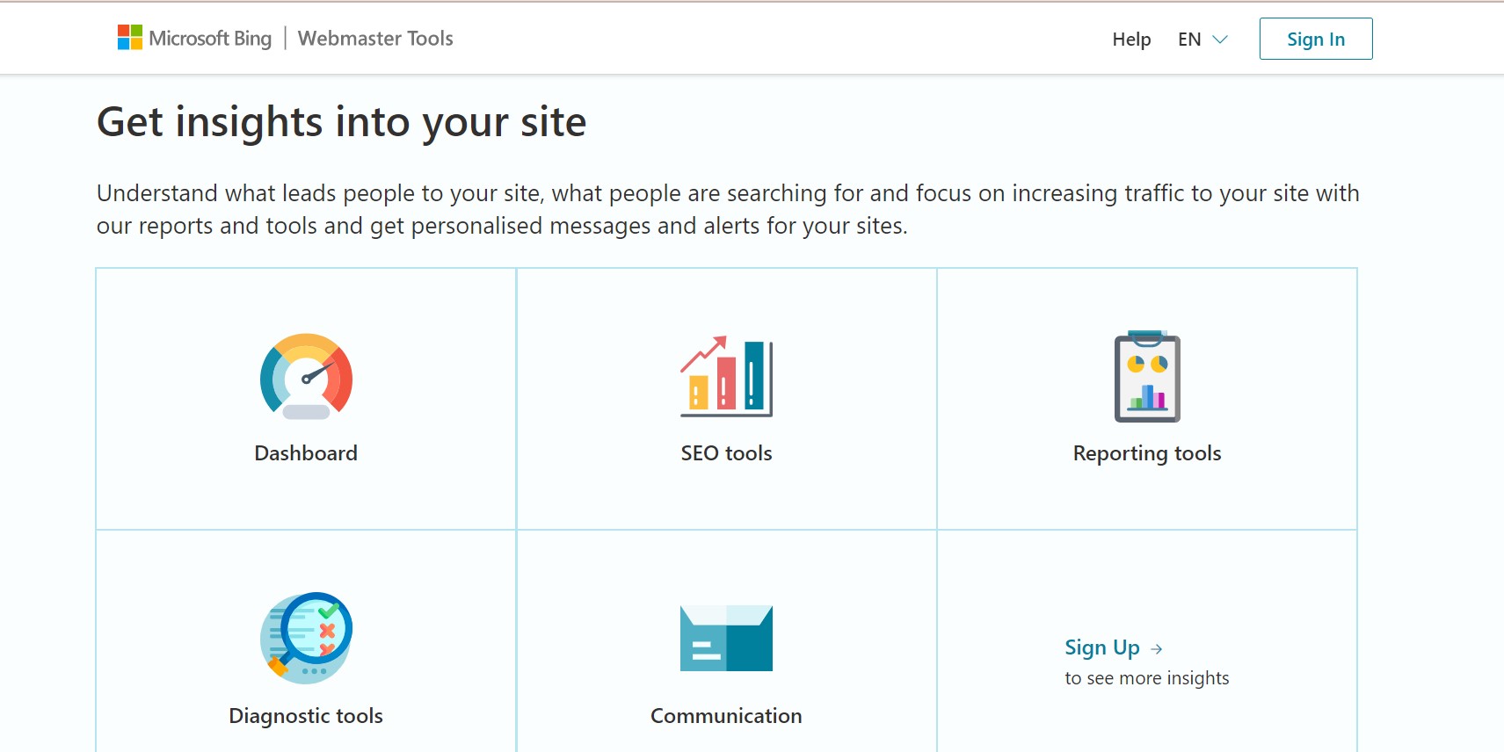
Task: Click the 'Get insights into your site' heading
Action: pos(342,122)
